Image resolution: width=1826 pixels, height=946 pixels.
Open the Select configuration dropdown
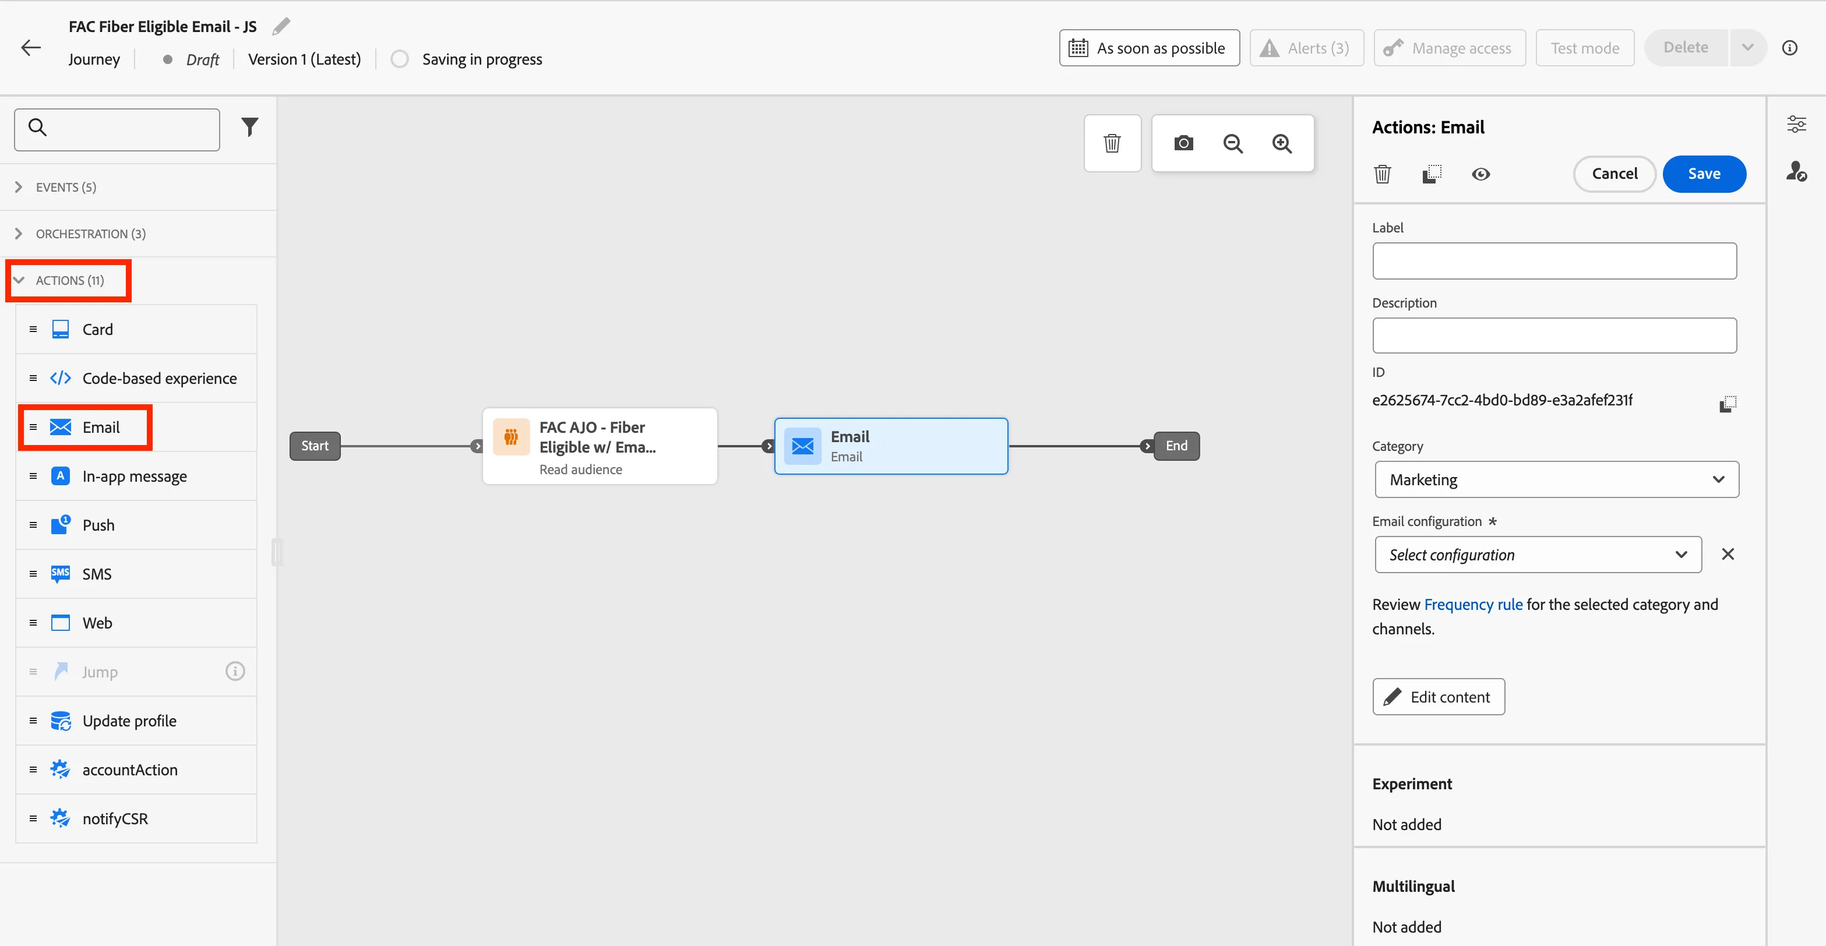[x=1538, y=555]
